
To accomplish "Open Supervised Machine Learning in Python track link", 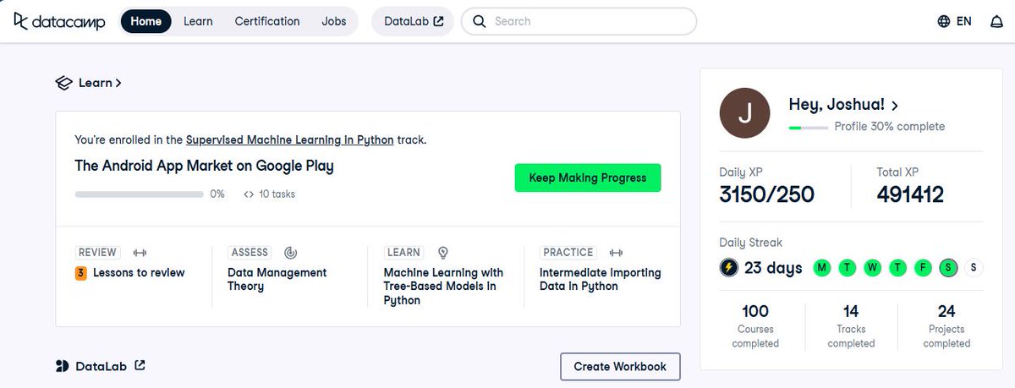I will [289, 139].
